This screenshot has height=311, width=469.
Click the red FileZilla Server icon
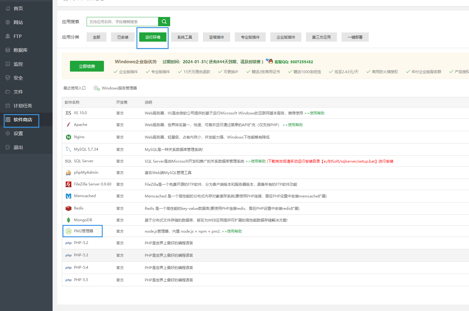click(x=68, y=184)
